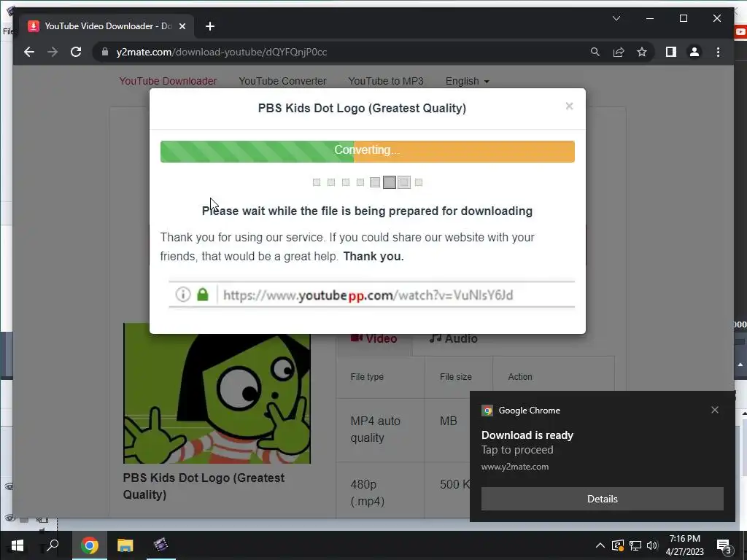Click the bold 'Thank you.' text
The height and width of the screenshot is (560, 747).
(x=373, y=257)
